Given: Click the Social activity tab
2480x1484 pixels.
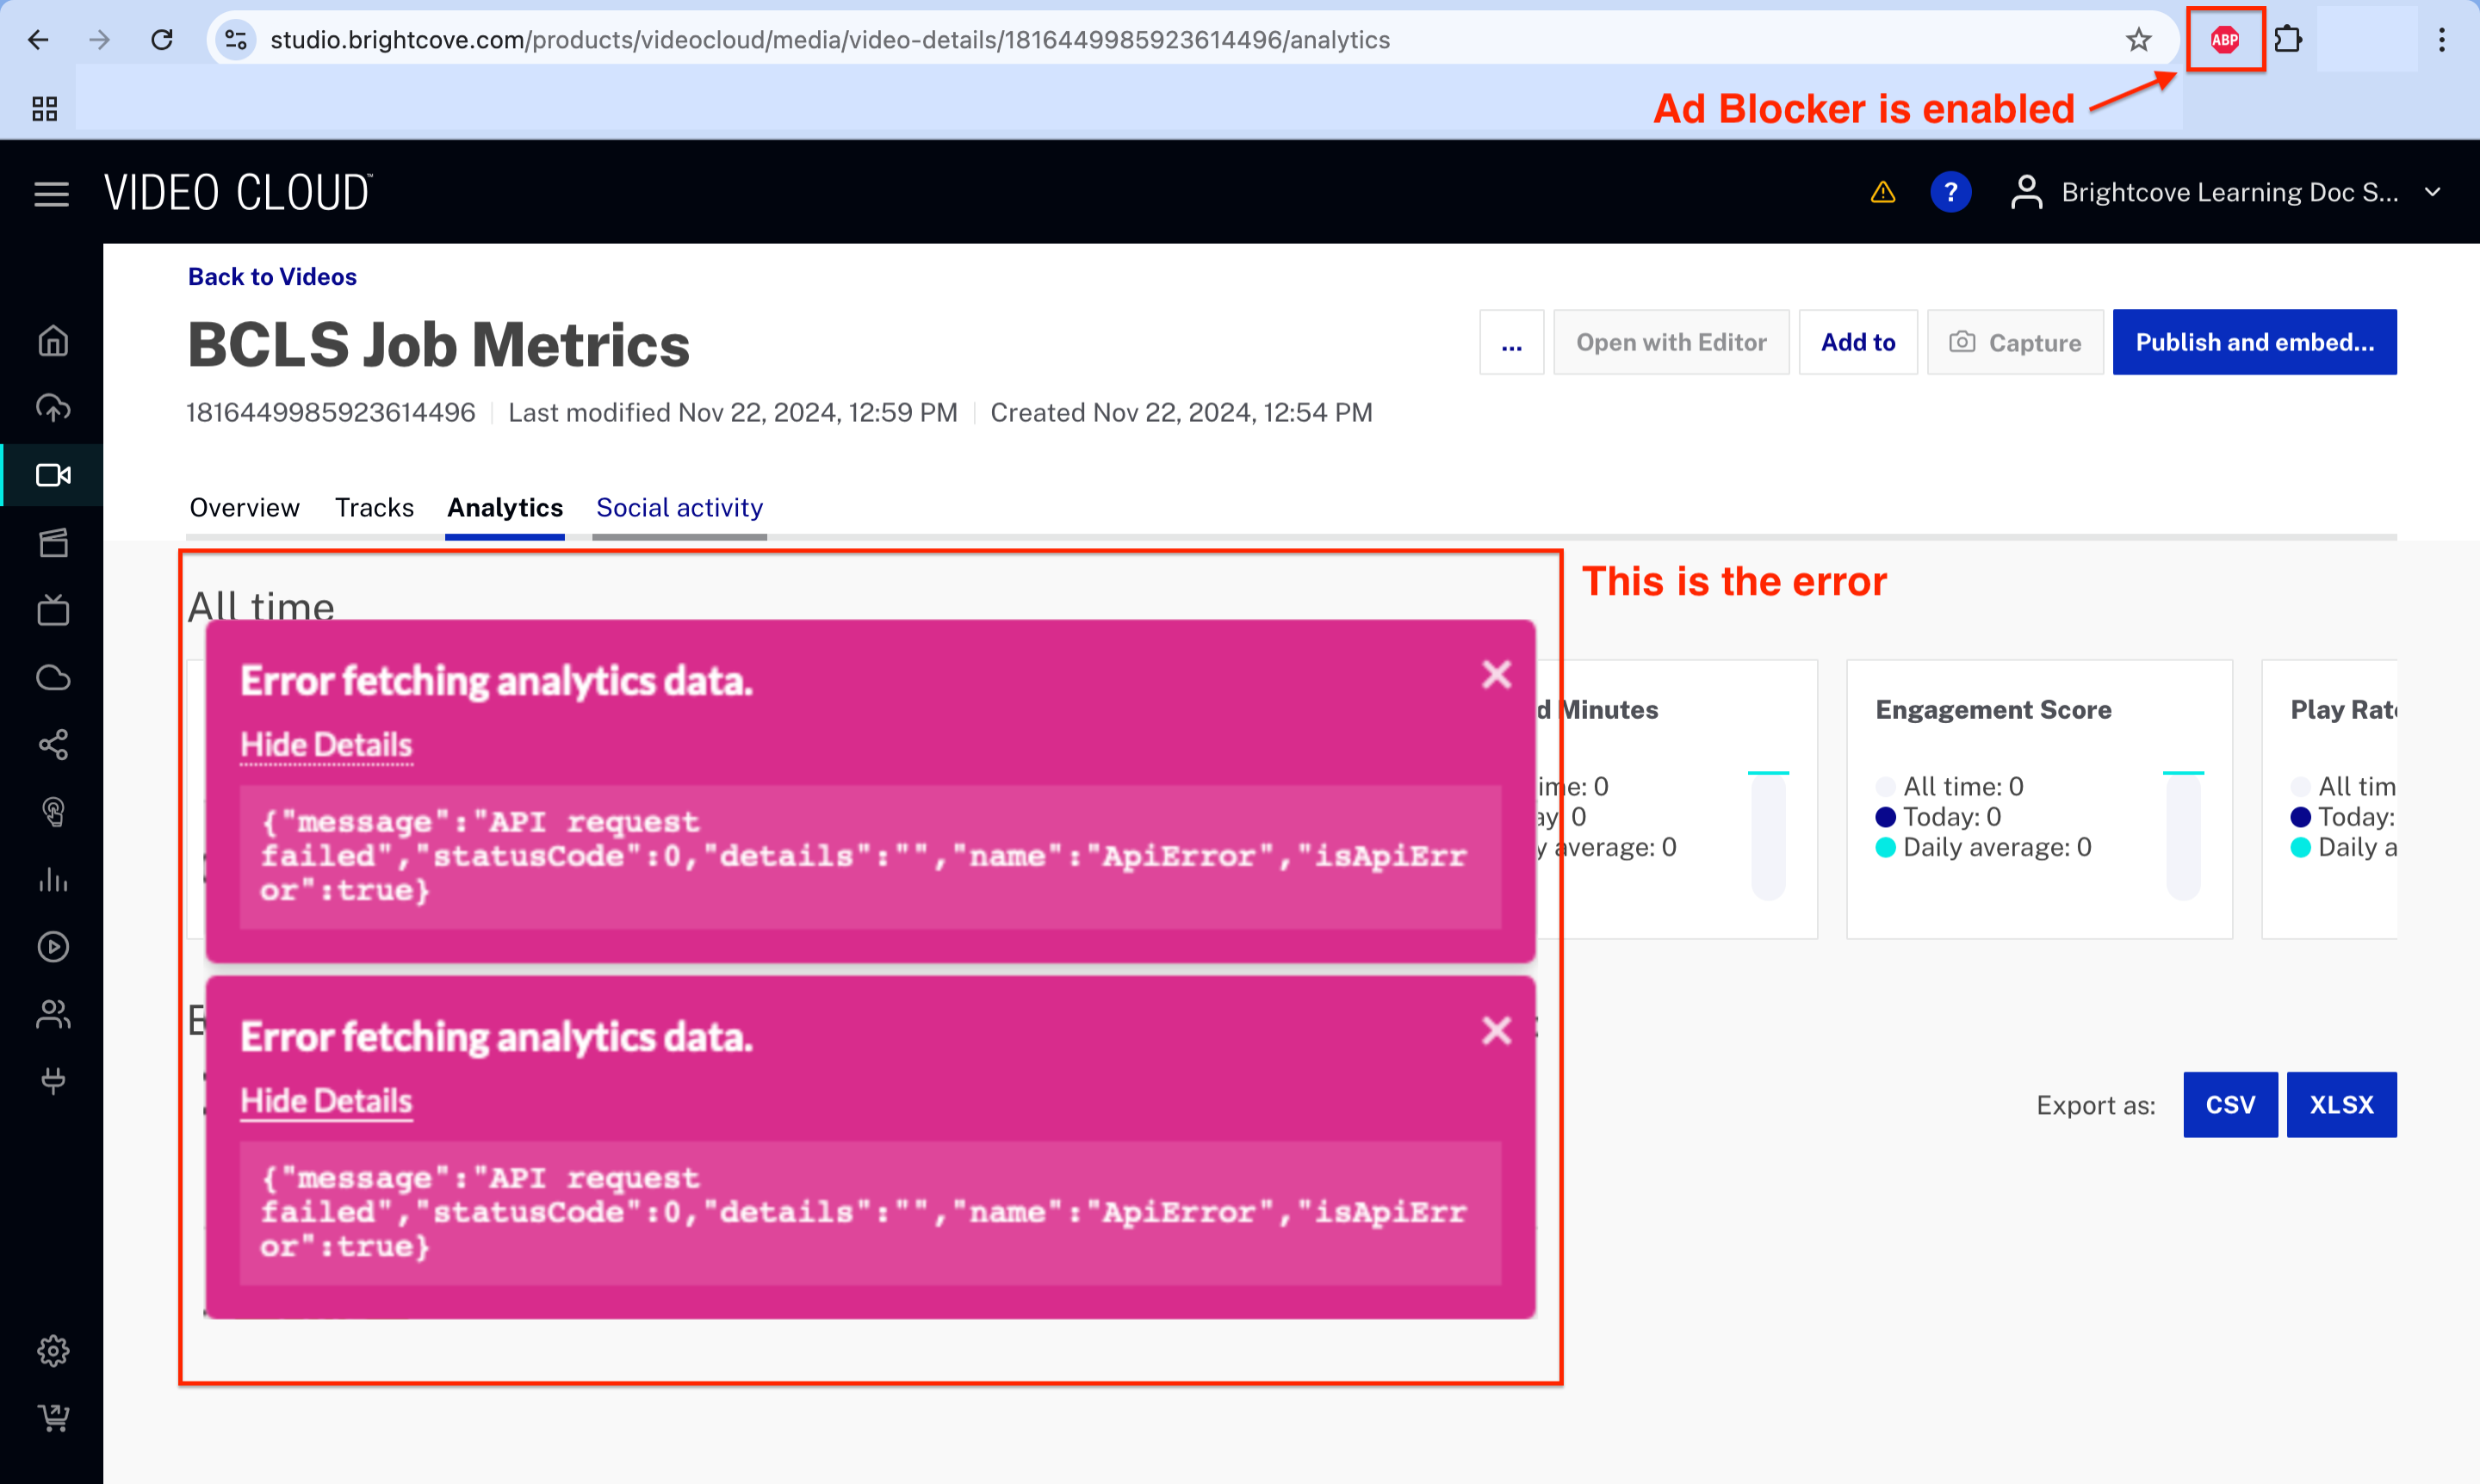Looking at the screenshot, I should point(680,507).
